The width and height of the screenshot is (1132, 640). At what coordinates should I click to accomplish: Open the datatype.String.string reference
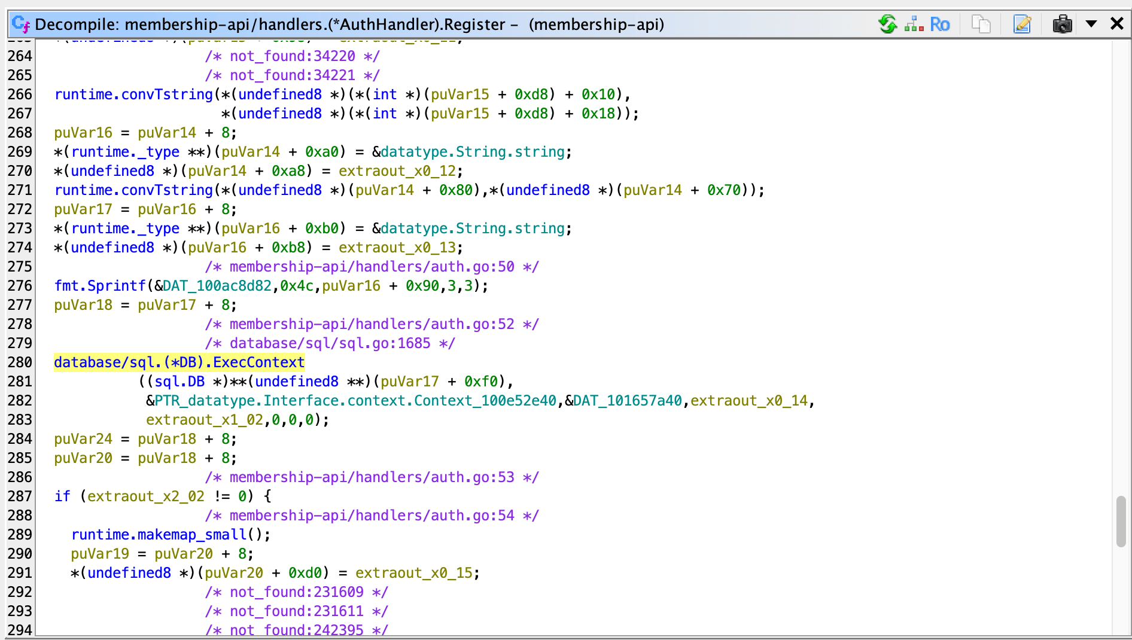pyautogui.click(x=473, y=151)
